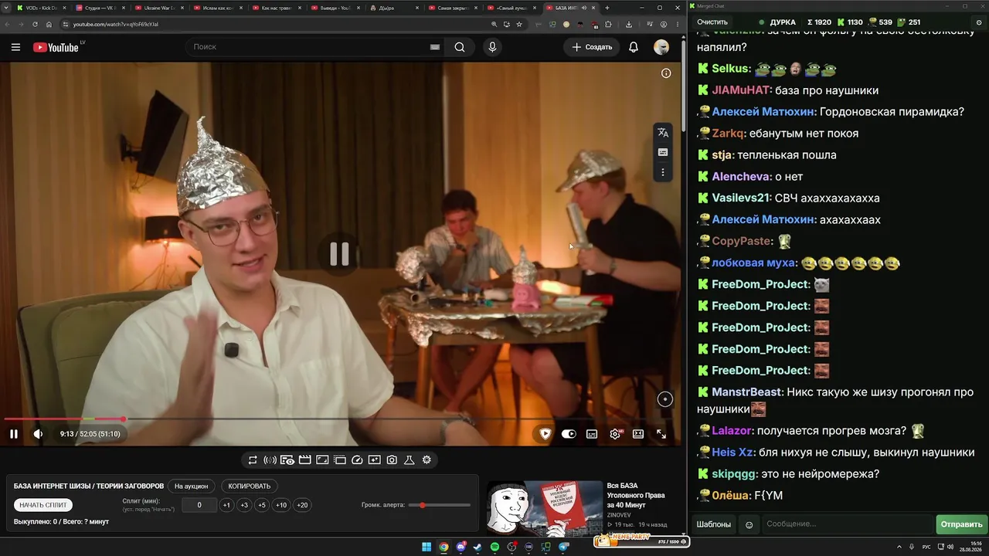Start voice search with the microphone

[x=492, y=47]
